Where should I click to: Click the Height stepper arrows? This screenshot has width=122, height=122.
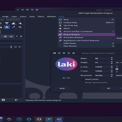click(112, 63)
